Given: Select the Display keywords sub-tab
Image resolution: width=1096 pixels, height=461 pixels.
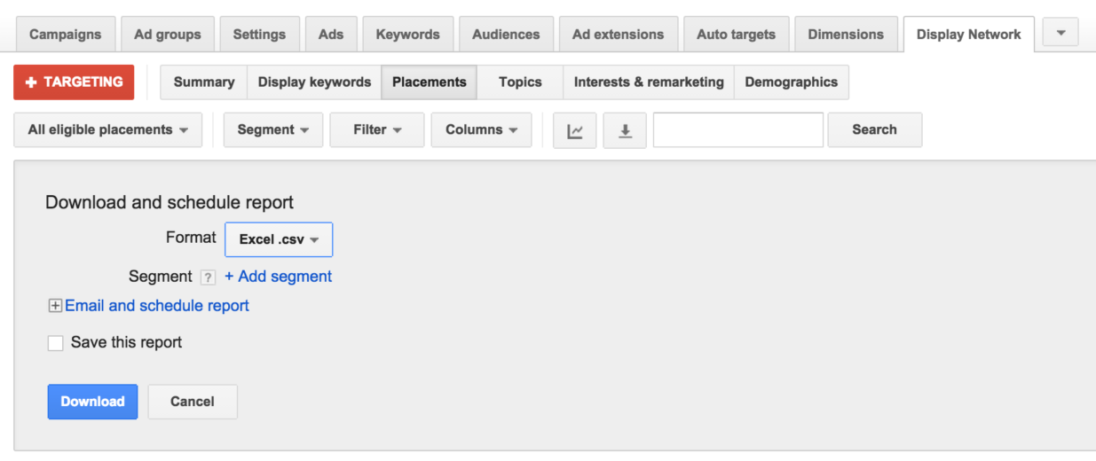Looking at the screenshot, I should coord(314,82).
